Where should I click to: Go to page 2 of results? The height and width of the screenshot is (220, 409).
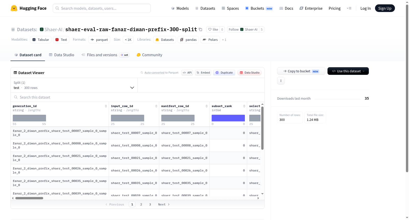(141, 204)
